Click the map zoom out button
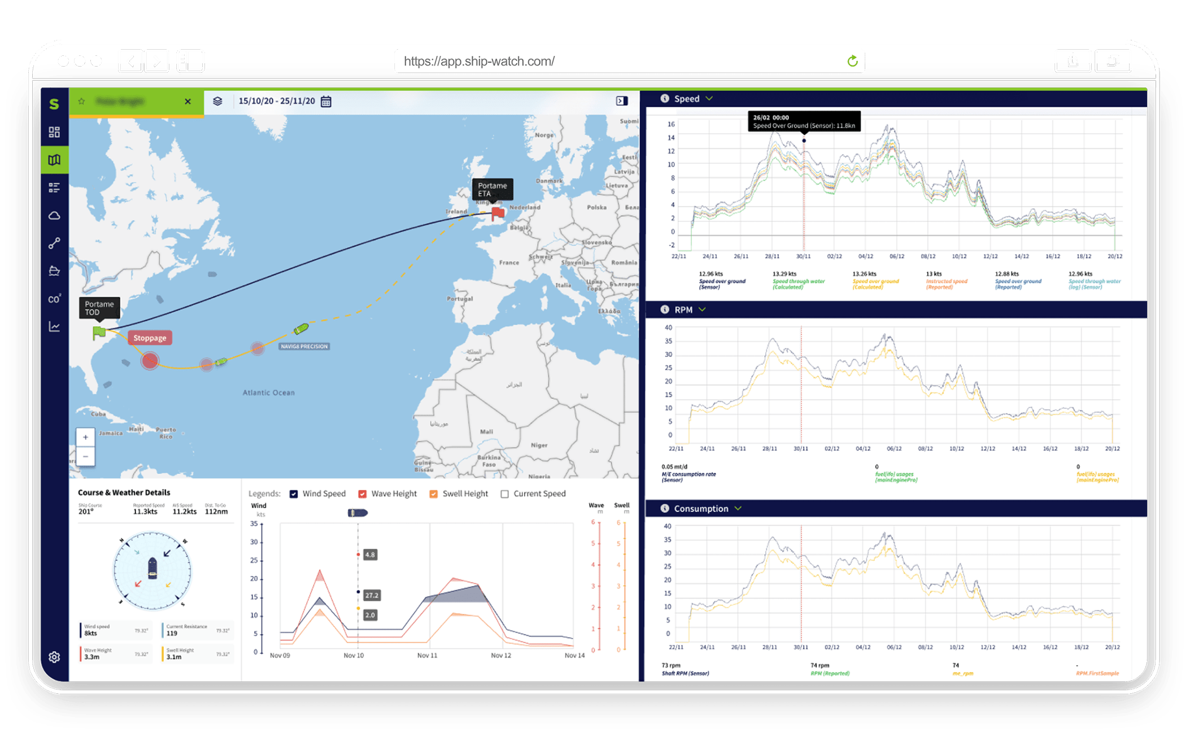The height and width of the screenshot is (734, 1194). coord(85,456)
